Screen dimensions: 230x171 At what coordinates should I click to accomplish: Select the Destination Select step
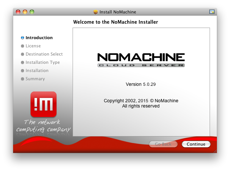(x=44, y=54)
